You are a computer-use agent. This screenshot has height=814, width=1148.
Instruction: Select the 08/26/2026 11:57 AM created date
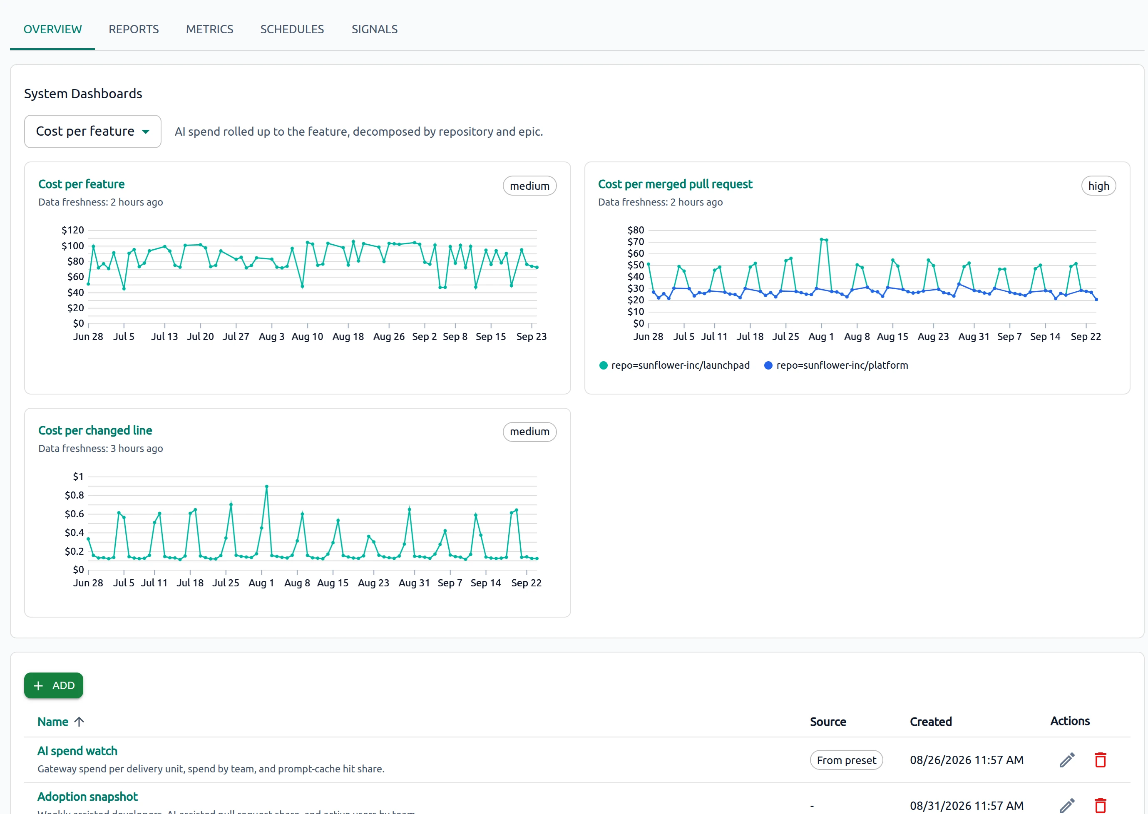(967, 760)
